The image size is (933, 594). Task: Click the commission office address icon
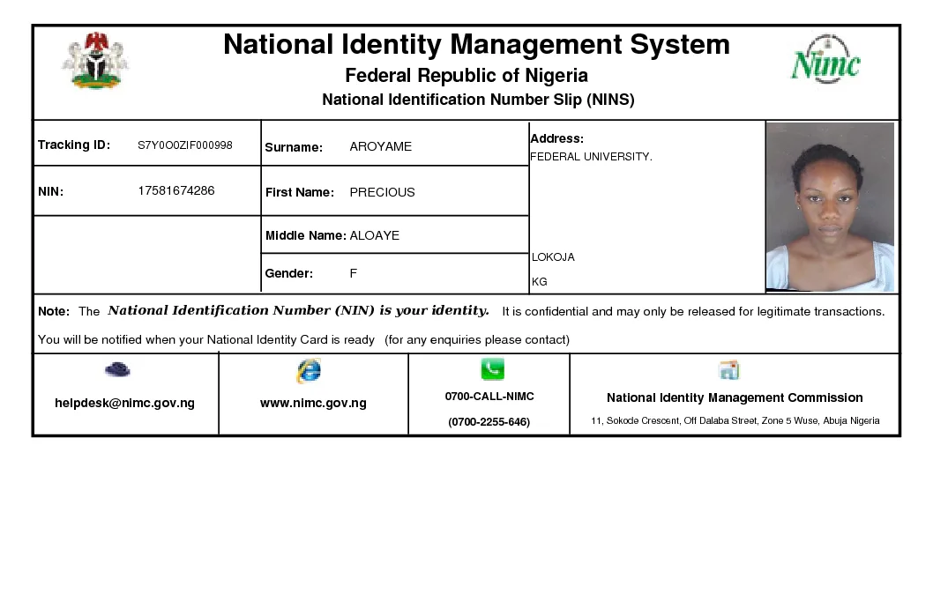[x=729, y=370]
